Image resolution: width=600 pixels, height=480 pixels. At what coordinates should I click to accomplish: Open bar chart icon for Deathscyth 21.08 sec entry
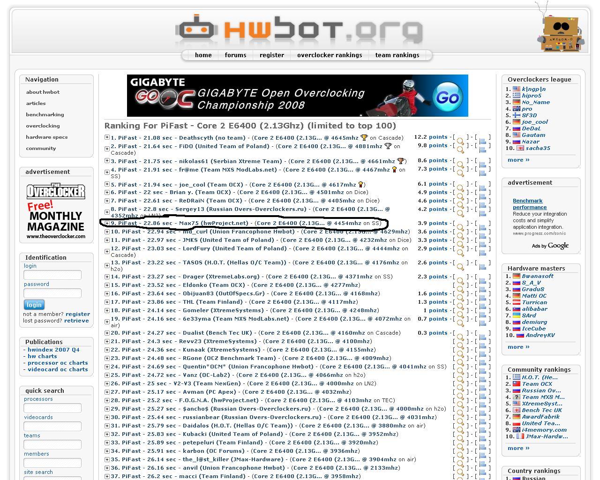pos(483,140)
